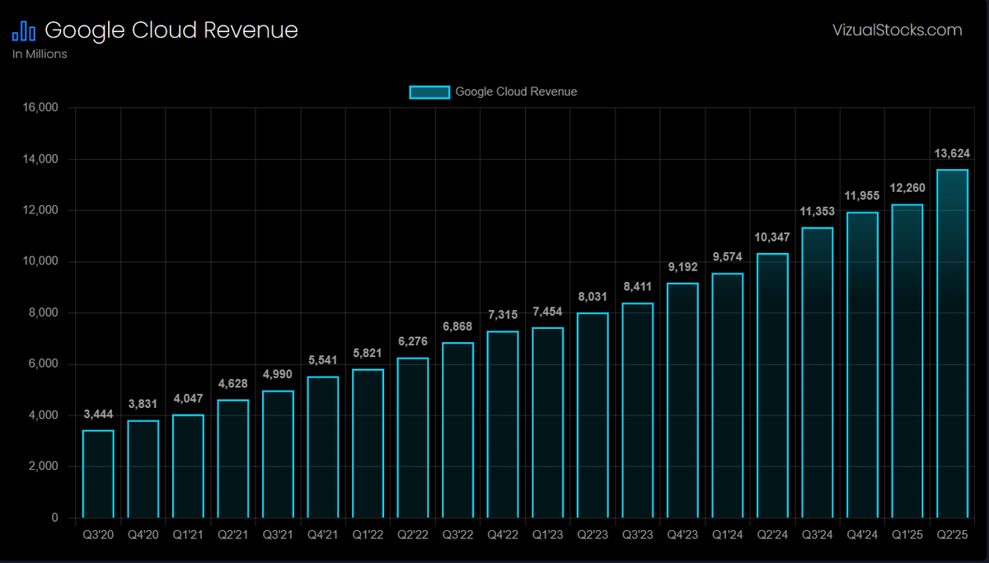Screen dimensions: 989x563
Task: Click the Google Cloud Revenue chart title
Action: (171, 31)
